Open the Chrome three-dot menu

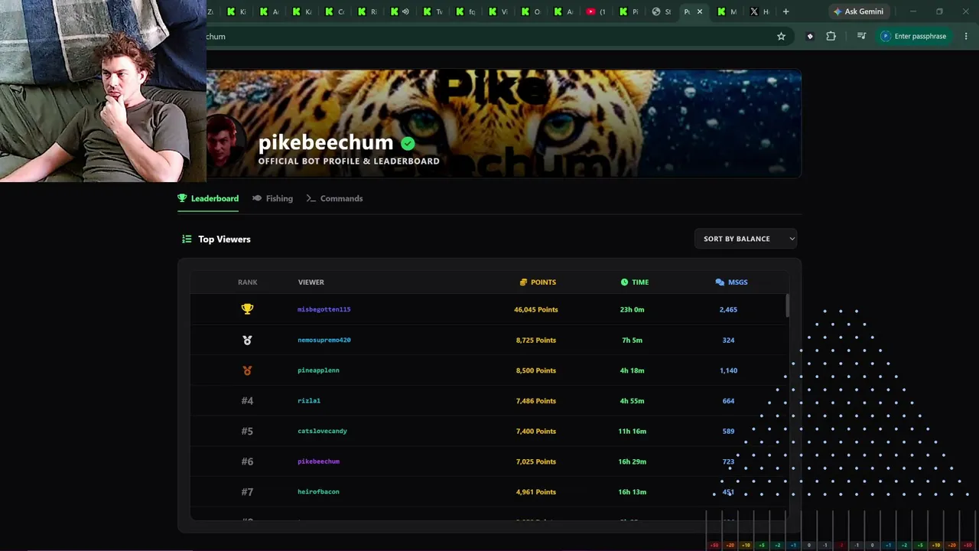click(x=966, y=36)
